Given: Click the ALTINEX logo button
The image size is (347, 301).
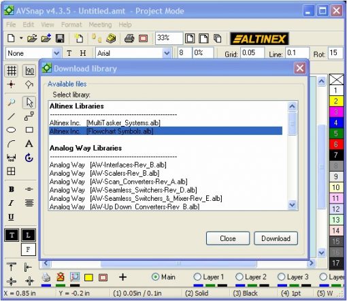Looking at the screenshot, I should pos(259,39).
